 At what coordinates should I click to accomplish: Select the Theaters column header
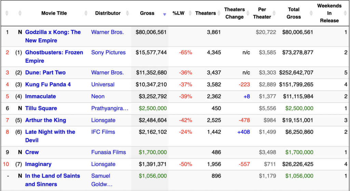point(205,13)
